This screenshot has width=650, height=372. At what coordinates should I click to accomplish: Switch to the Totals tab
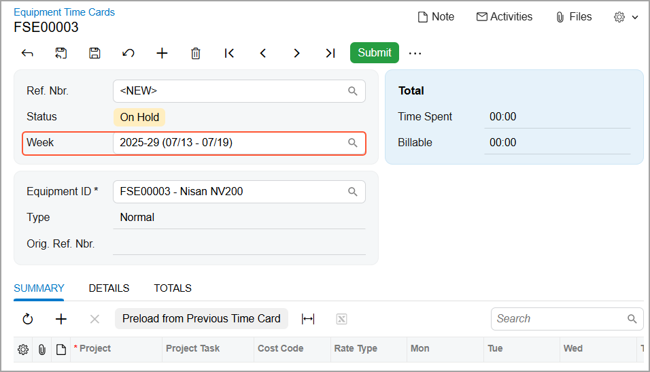pyautogui.click(x=173, y=288)
